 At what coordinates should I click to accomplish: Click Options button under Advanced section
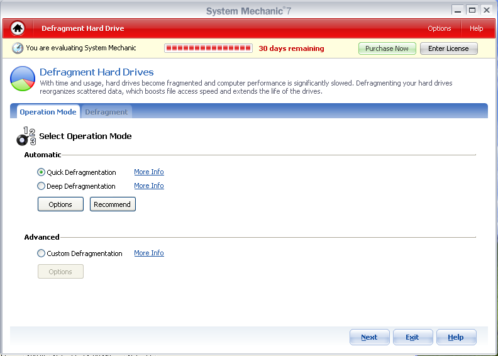click(60, 272)
